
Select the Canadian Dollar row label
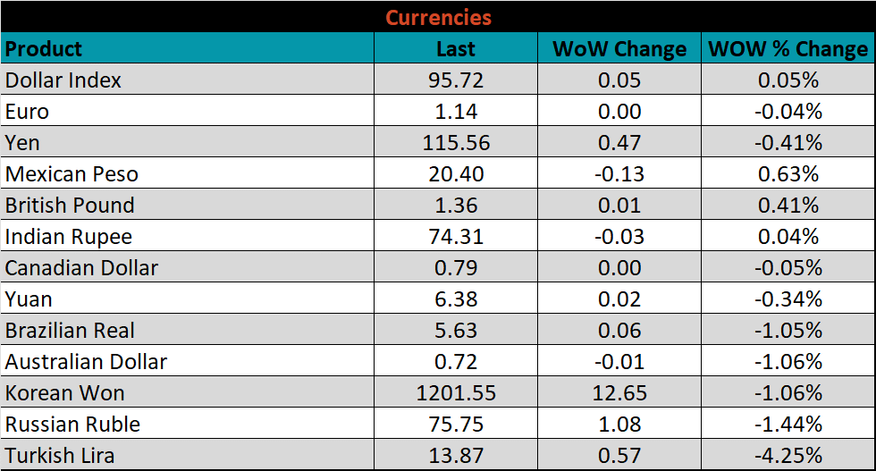click(82, 268)
